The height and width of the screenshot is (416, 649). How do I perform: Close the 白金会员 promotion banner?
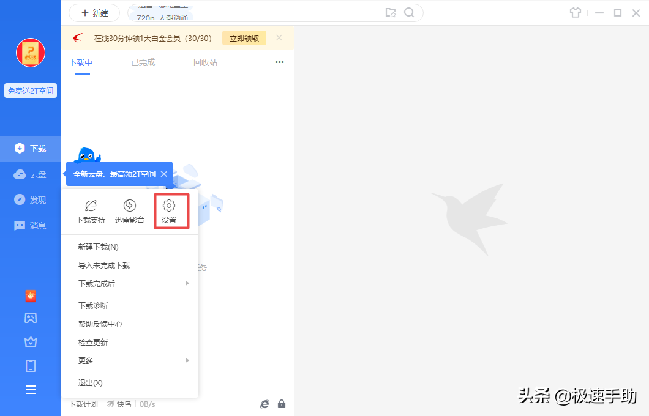(x=279, y=38)
